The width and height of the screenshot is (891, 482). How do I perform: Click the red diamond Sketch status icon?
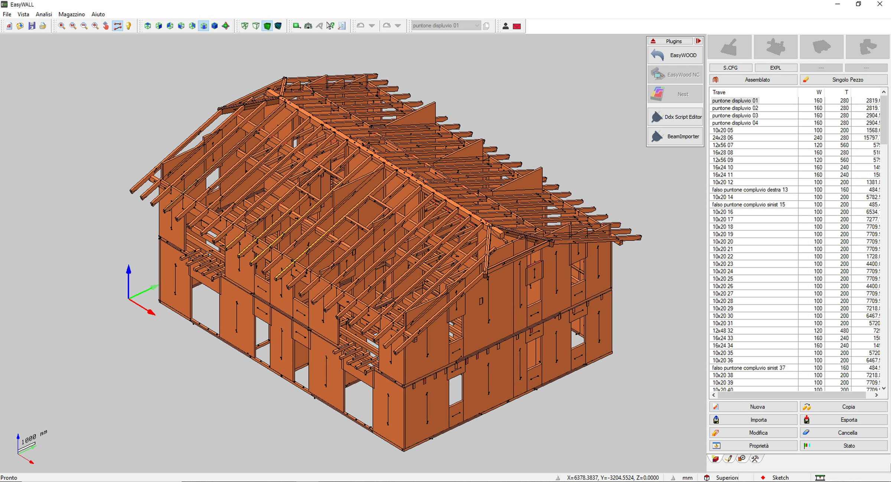click(x=763, y=478)
